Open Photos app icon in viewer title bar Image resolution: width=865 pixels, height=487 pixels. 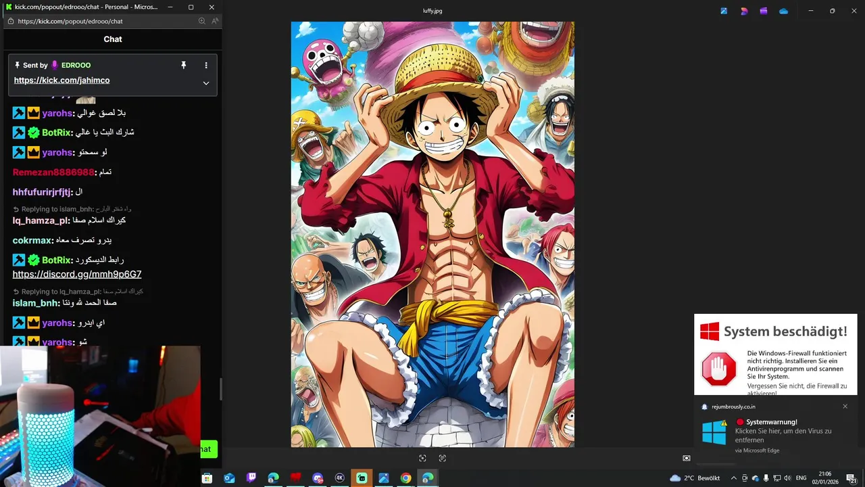coord(724,11)
